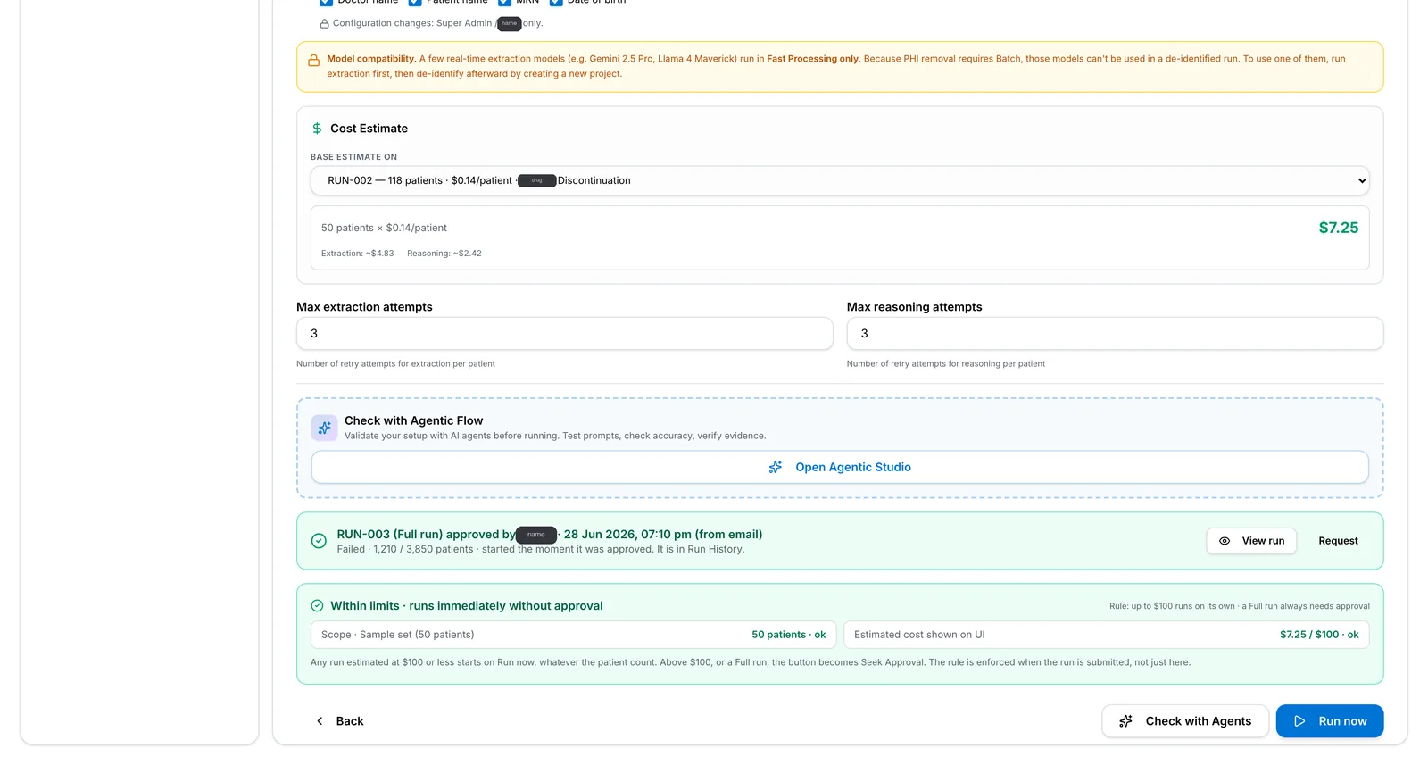Open the Base Estimate On dropdown
The image size is (1428, 765).
click(840, 180)
